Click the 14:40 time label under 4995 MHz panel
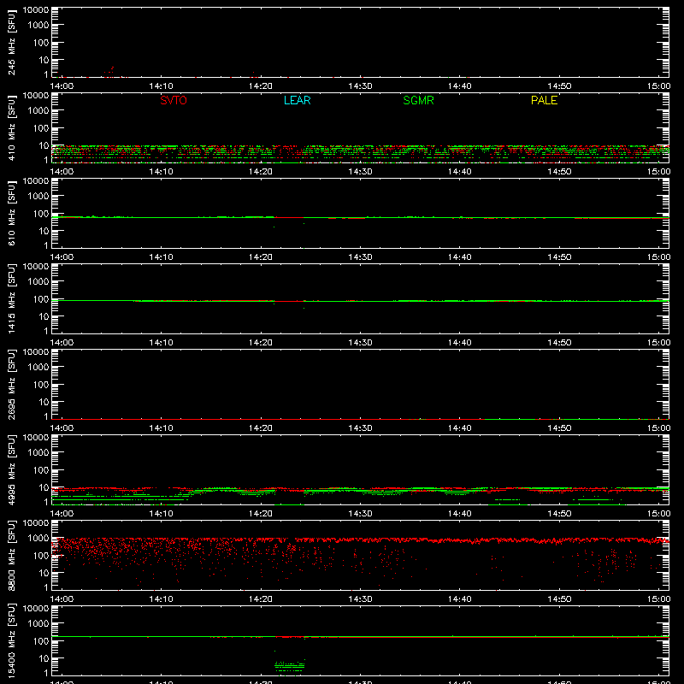This screenshot has width=684, height=684. 460,514
